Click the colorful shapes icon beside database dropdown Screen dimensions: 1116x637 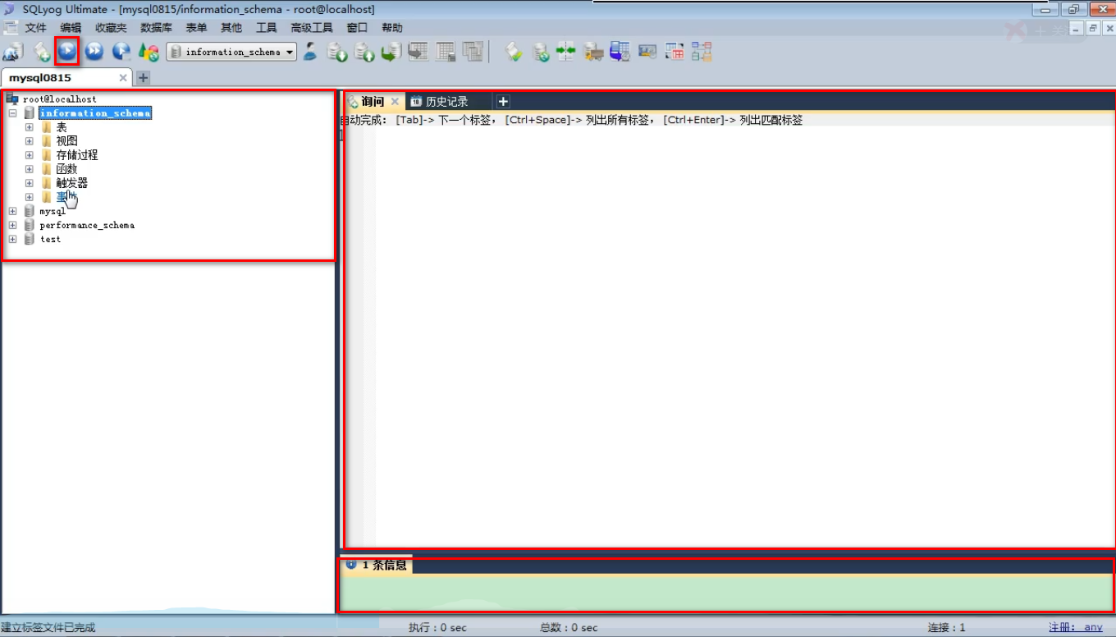[x=149, y=53]
